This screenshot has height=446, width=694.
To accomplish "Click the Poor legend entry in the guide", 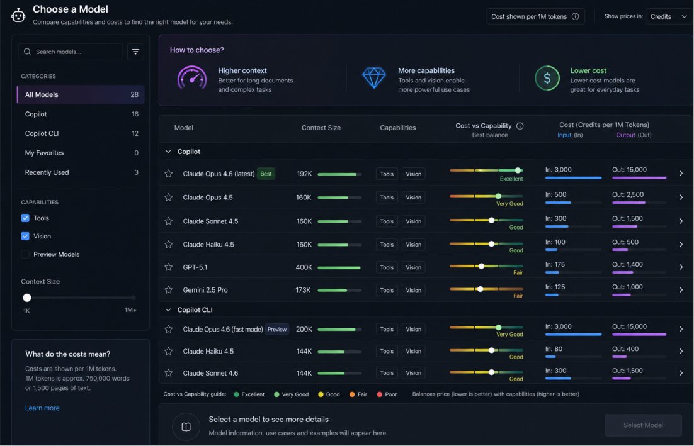I will (x=387, y=394).
